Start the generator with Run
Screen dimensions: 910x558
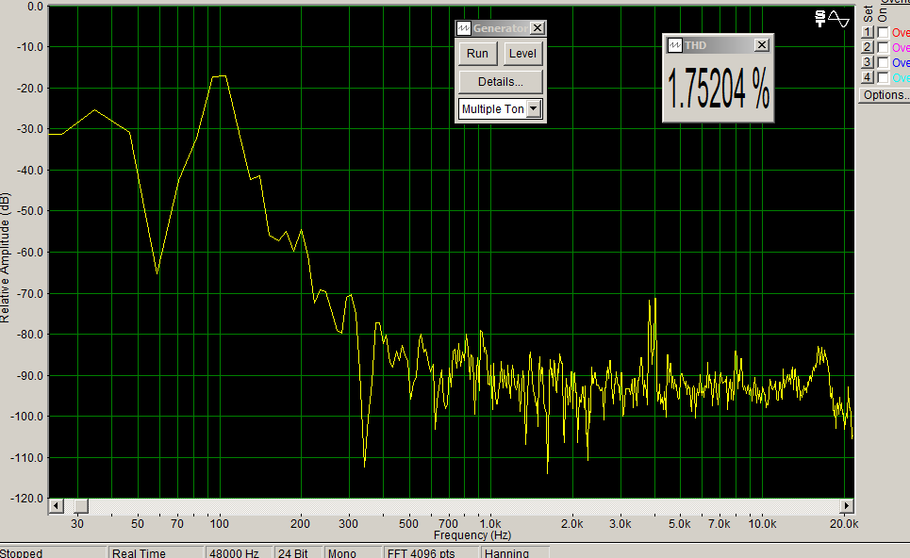pyautogui.click(x=478, y=54)
